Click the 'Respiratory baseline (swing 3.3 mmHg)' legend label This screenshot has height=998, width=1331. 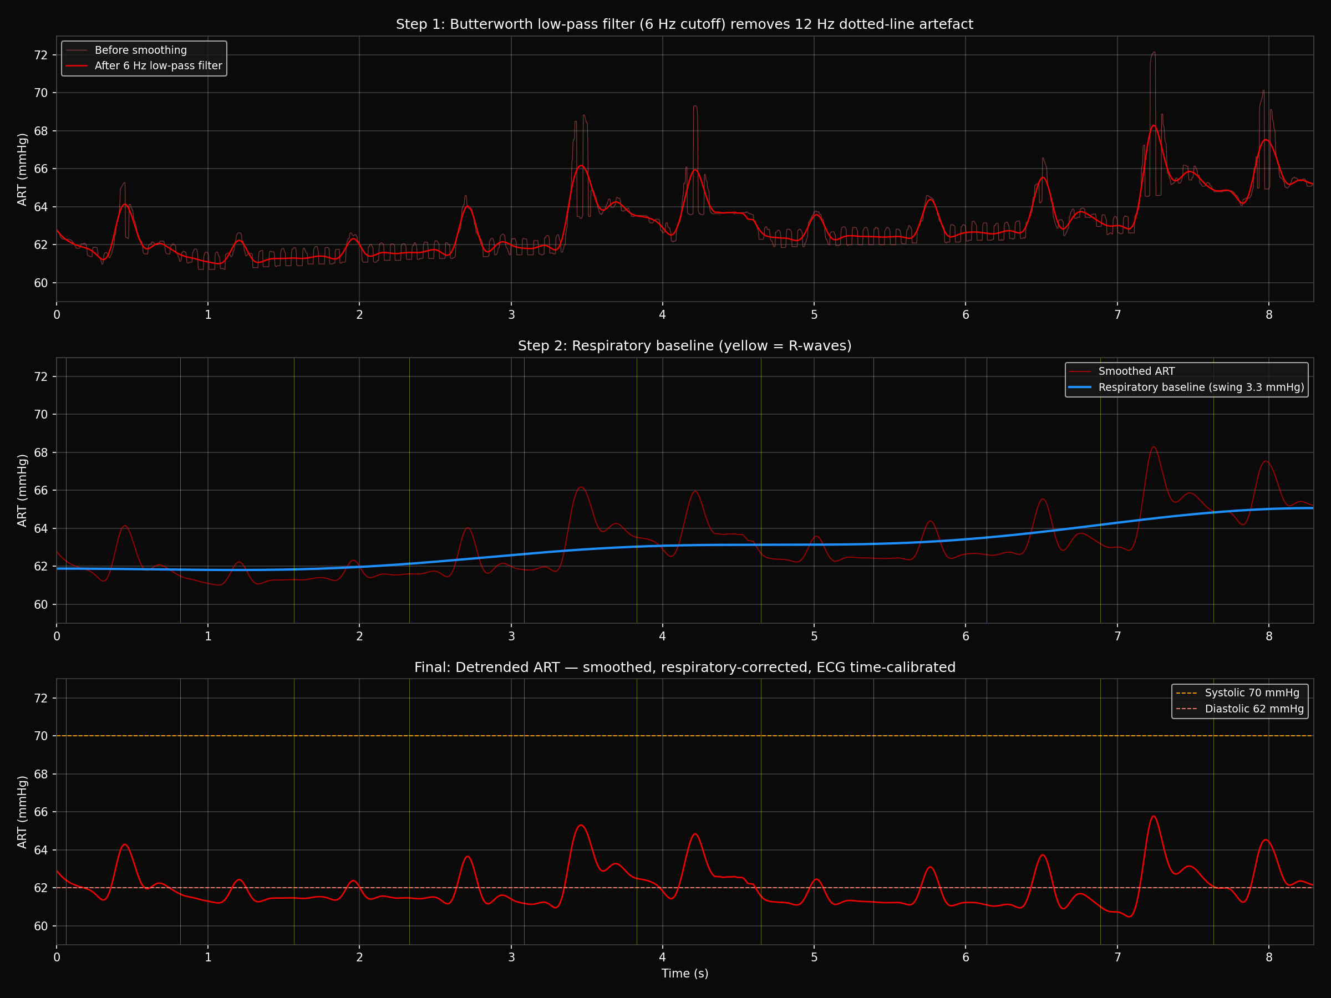click(x=1201, y=388)
